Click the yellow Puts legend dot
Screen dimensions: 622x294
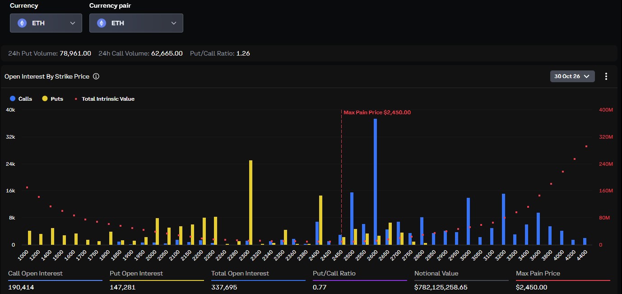[45, 98]
